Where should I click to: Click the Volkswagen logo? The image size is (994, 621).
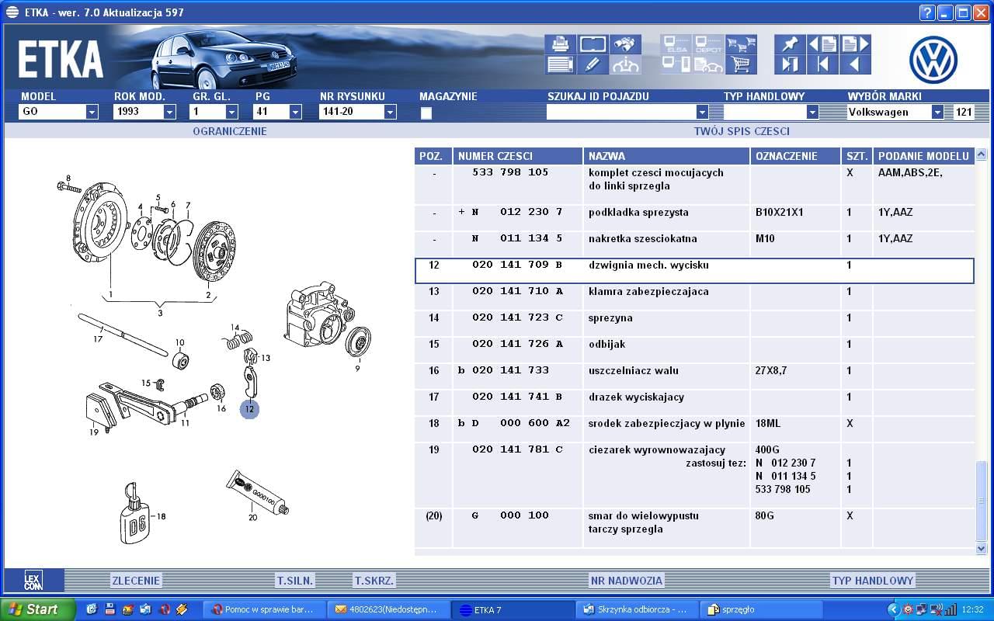[x=933, y=60]
